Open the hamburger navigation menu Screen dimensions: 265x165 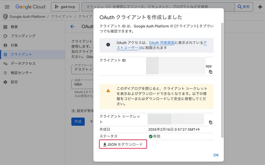coord(7,7)
